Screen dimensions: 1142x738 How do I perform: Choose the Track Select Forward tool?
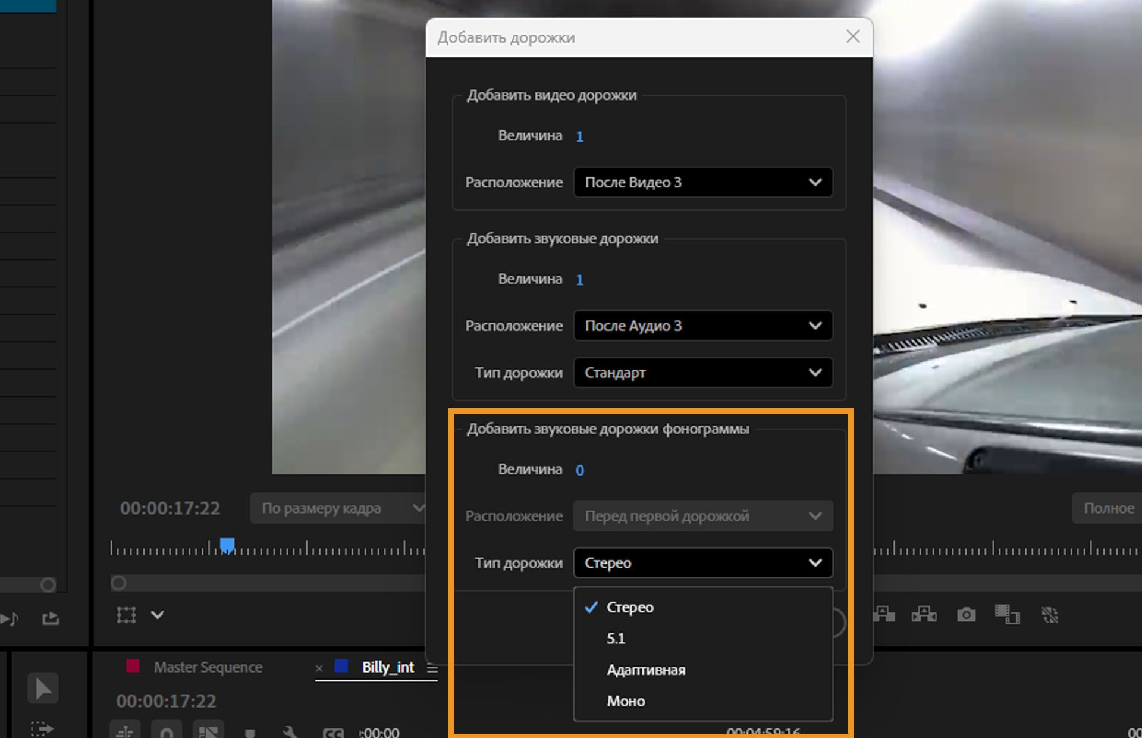click(42, 728)
